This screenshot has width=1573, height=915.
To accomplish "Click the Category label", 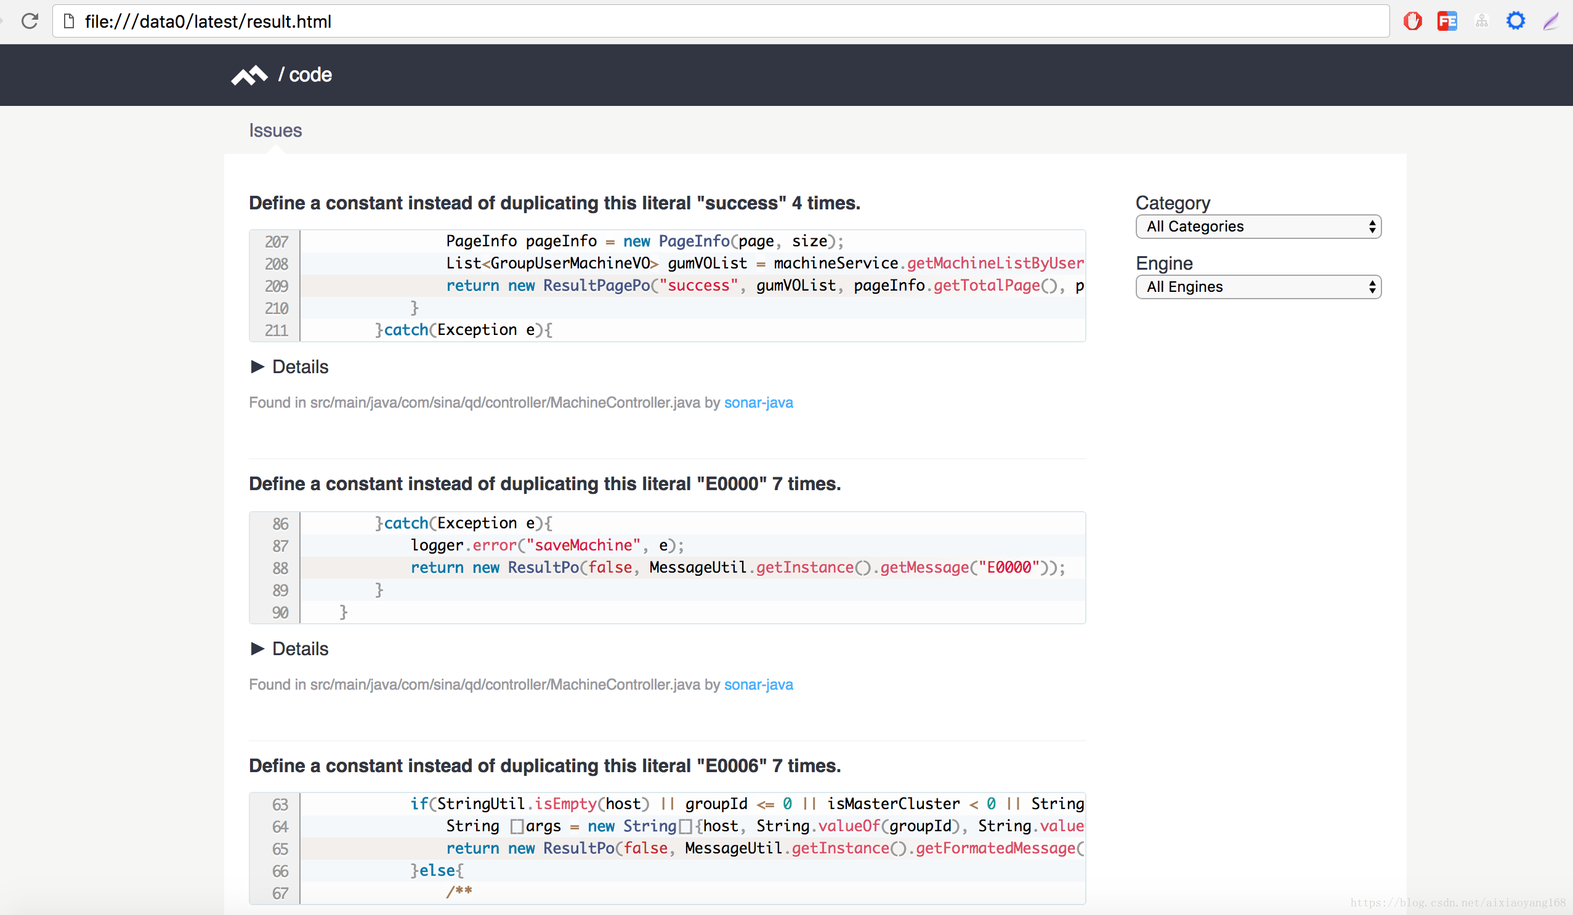I will (x=1172, y=203).
